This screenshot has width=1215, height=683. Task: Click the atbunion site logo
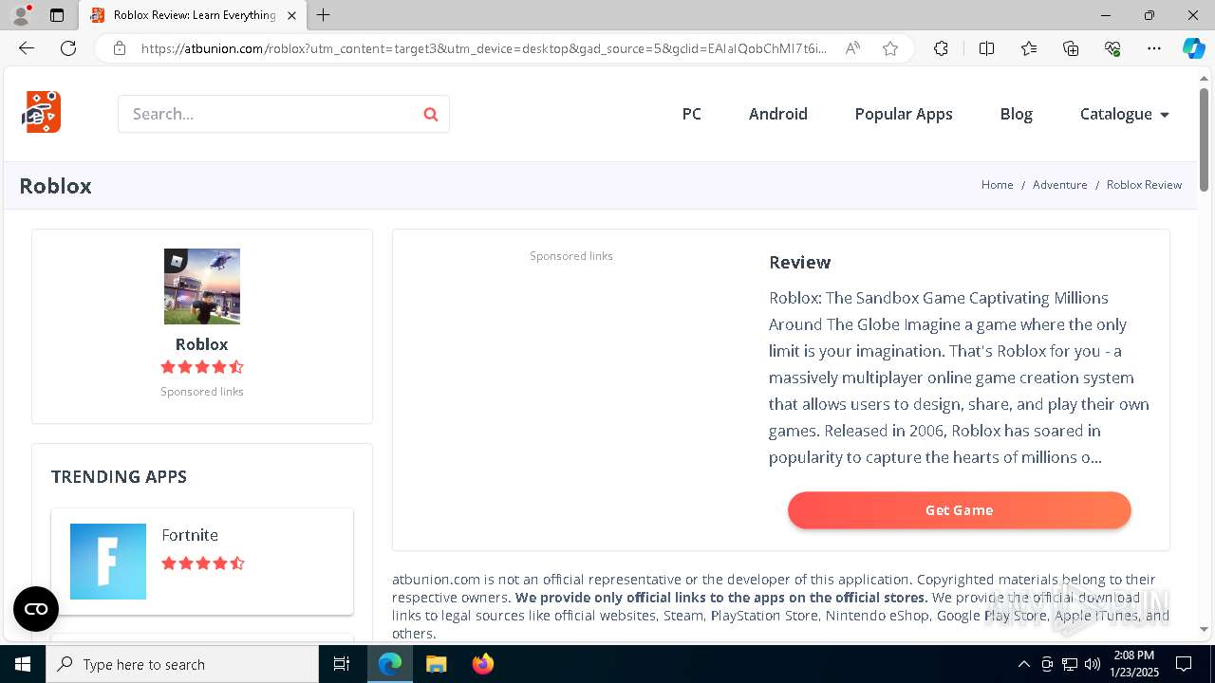(x=42, y=113)
